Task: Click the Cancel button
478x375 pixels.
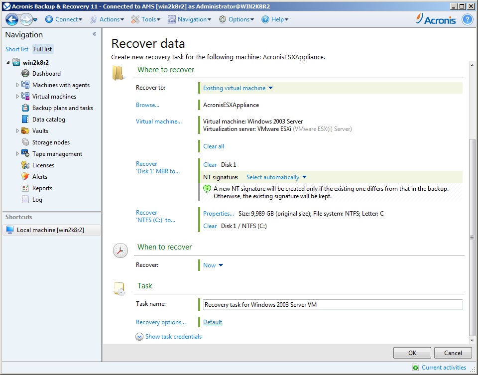Action: click(x=453, y=353)
